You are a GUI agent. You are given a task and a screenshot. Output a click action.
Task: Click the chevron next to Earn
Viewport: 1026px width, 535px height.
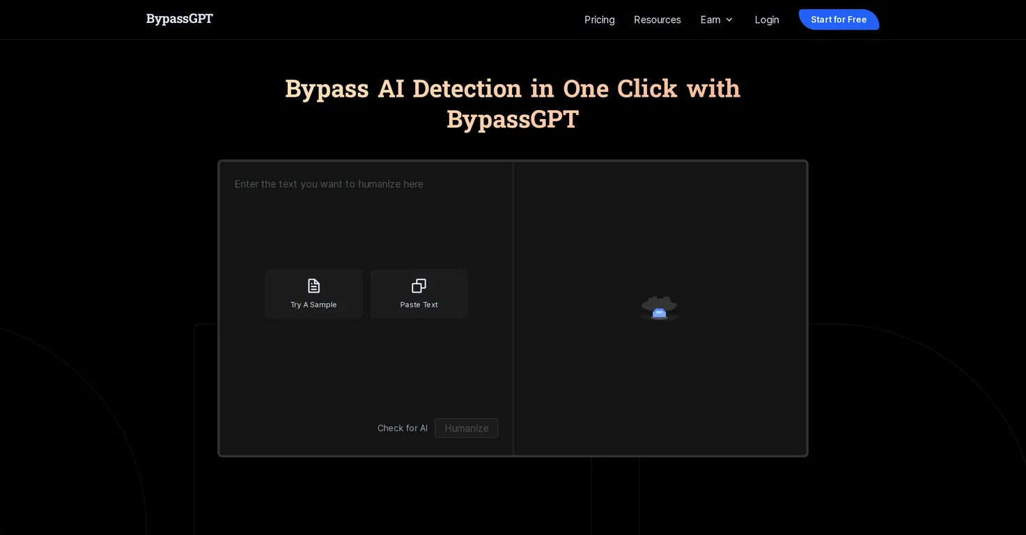(x=729, y=20)
